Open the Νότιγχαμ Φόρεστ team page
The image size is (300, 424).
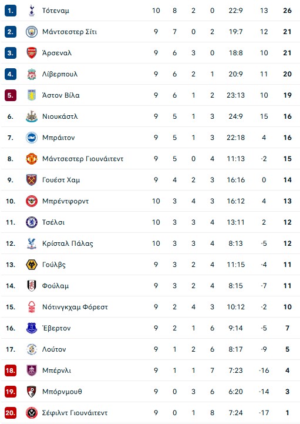tap(75, 307)
